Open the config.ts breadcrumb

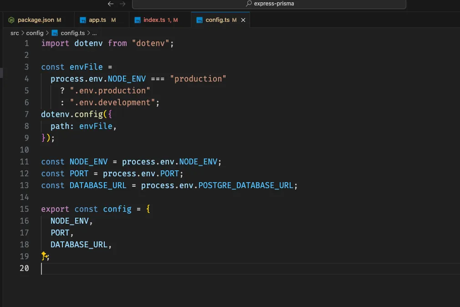tap(72, 33)
